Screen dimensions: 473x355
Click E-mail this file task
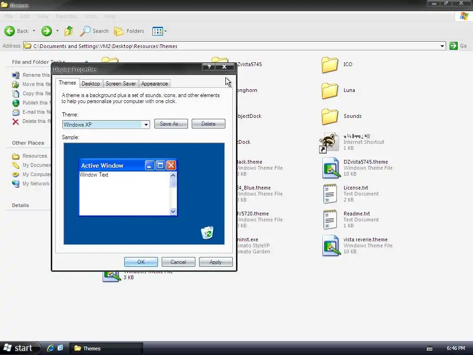(31, 112)
